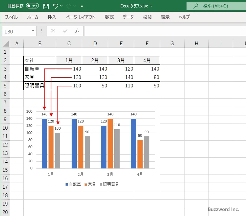Click the orange 家具 legend entry
This screenshot has width=246, height=216.
click(90, 184)
